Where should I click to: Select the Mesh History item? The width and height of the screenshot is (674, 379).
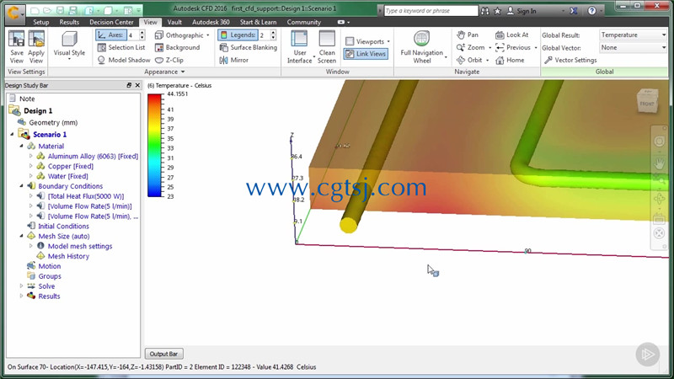(68, 256)
